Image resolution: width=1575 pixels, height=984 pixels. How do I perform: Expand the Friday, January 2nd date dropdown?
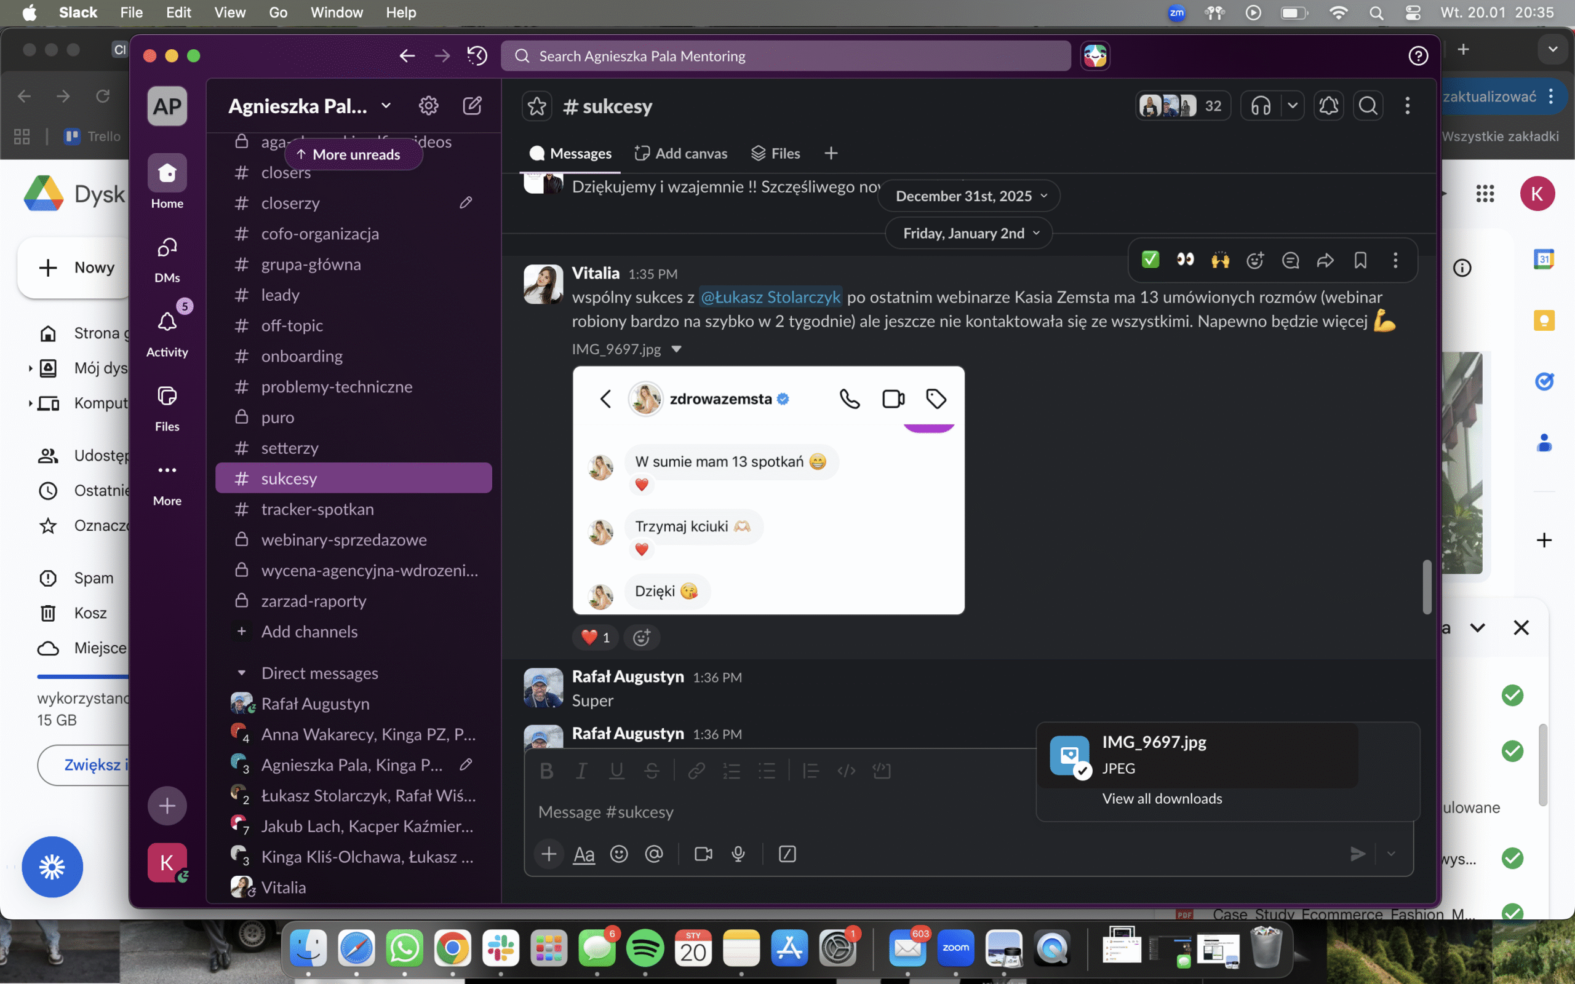[x=968, y=233]
